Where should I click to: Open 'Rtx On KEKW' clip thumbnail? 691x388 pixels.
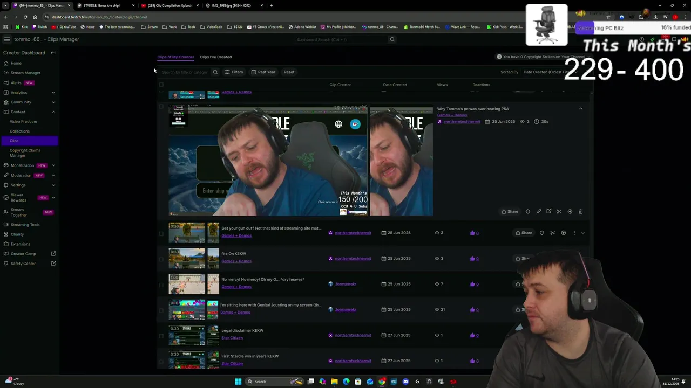[x=187, y=259]
